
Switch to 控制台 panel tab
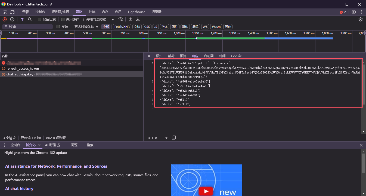pos(40,12)
